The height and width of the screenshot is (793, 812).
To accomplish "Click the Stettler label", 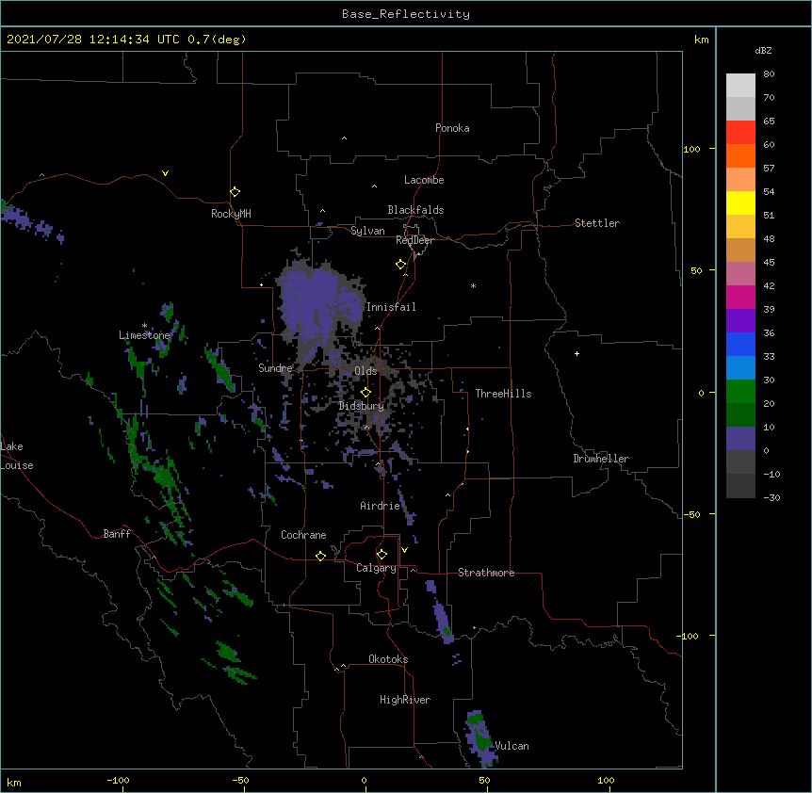I will (597, 223).
